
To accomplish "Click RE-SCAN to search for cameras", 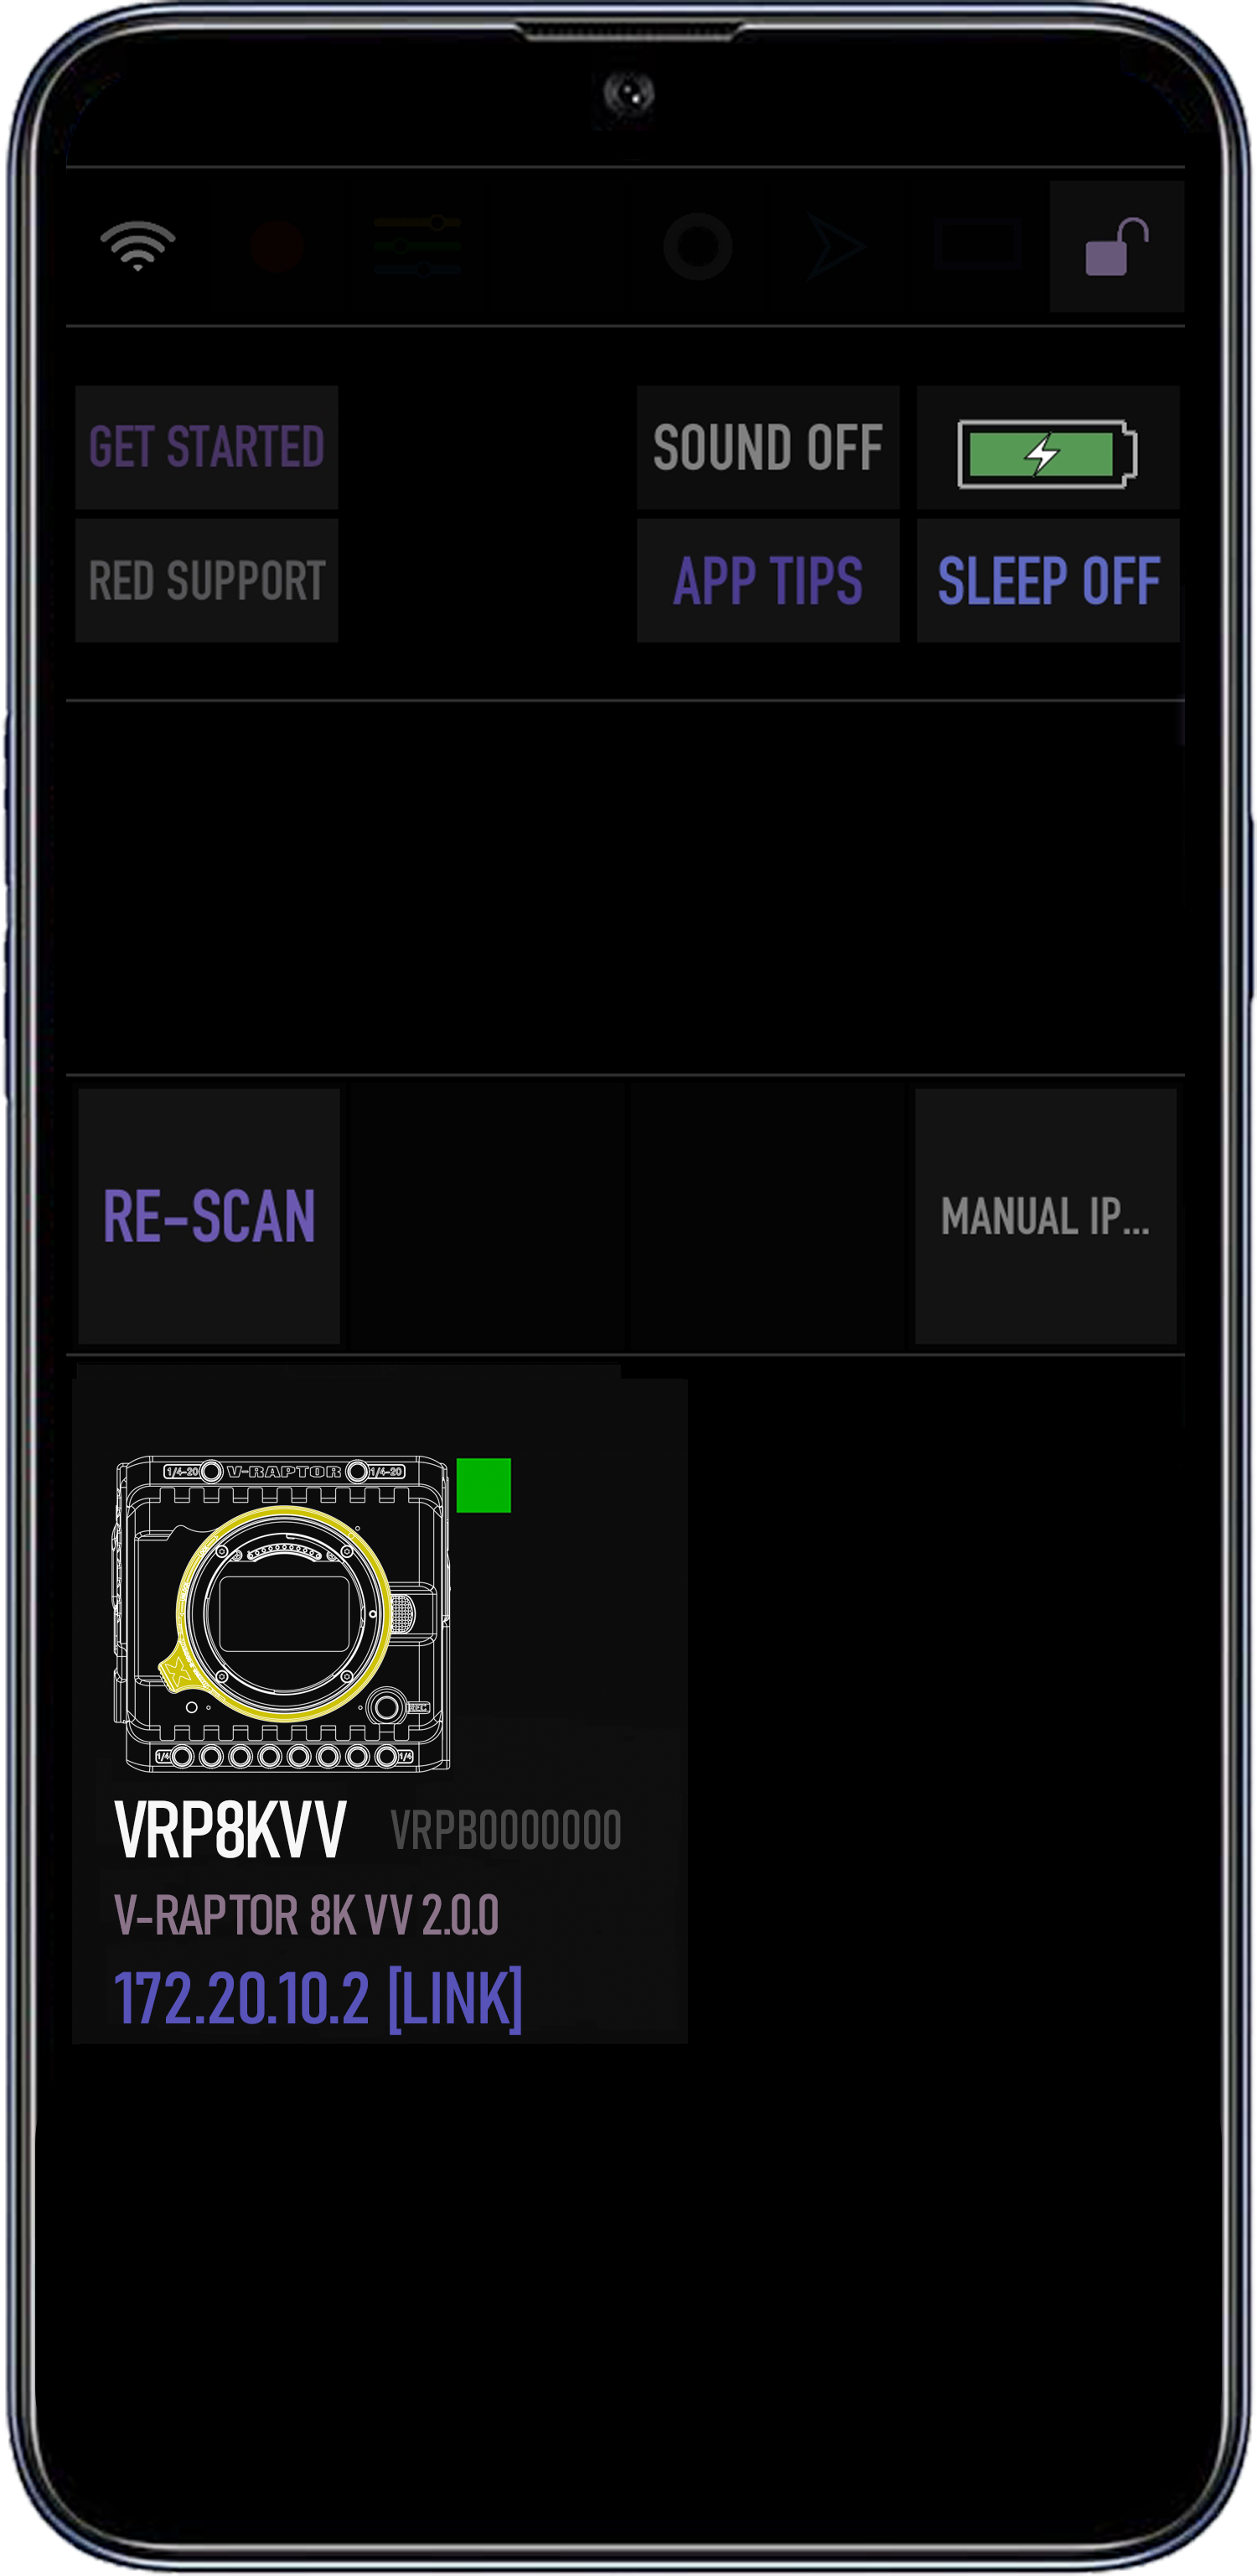I will tap(209, 1216).
